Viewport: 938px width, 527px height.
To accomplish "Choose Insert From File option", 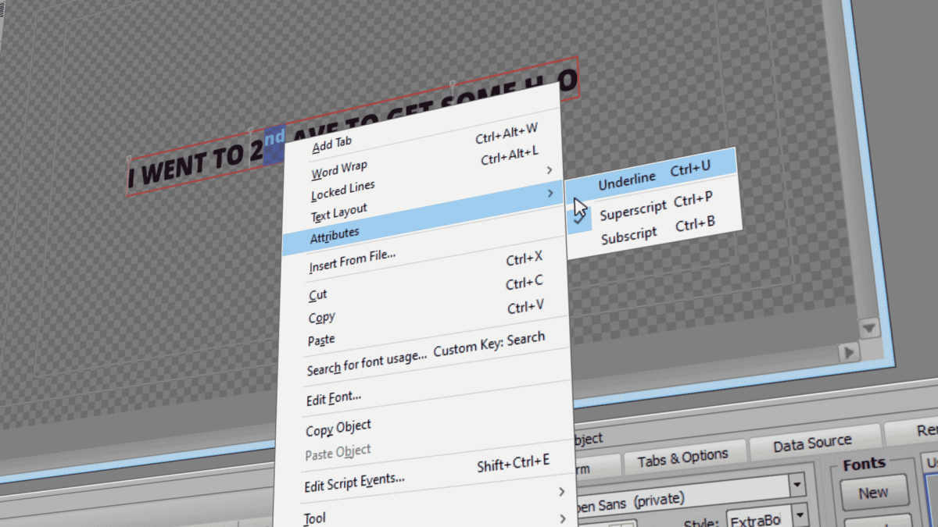I will 352,255.
